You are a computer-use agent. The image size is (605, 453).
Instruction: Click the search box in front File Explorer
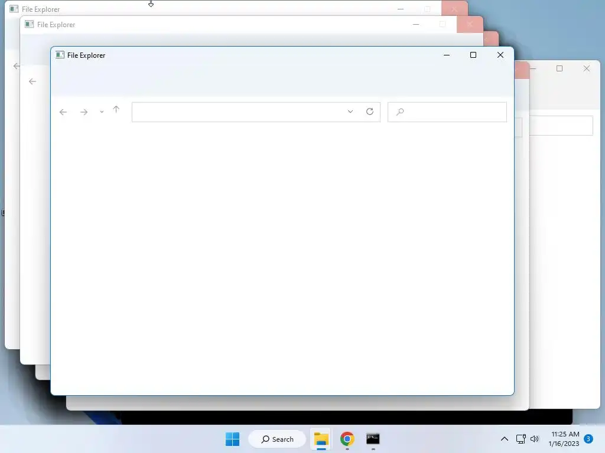click(x=447, y=112)
